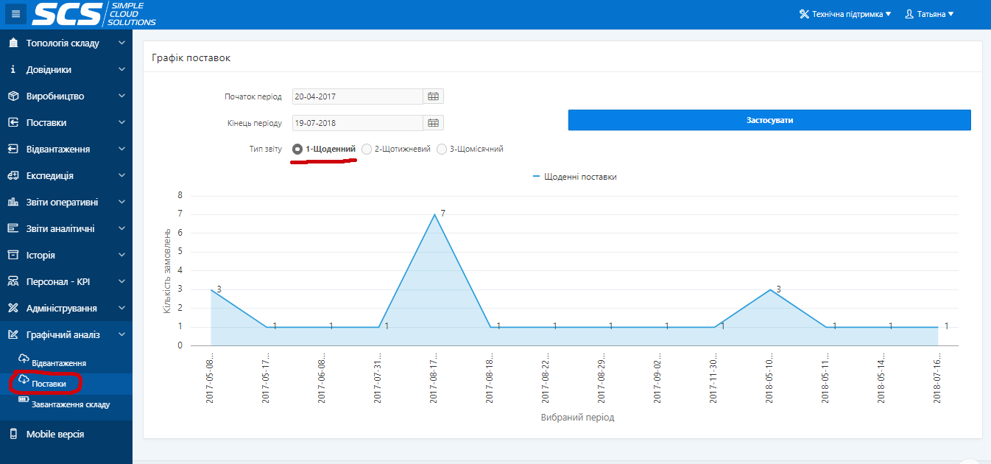
Task: Click the Тип звіту label
Action: click(x=266, y=149)
